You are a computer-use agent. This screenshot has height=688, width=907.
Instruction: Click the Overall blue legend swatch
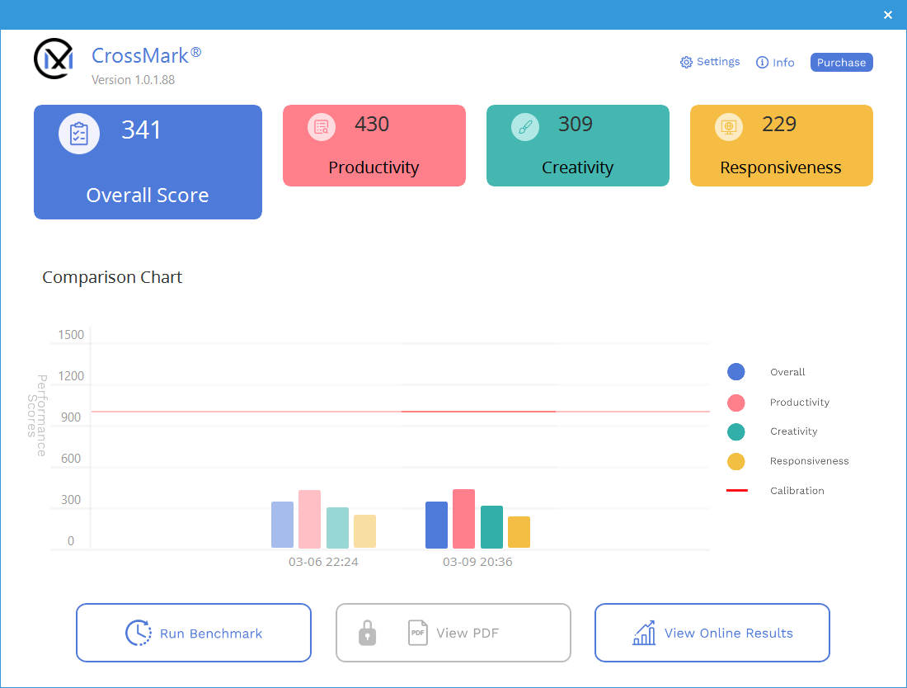pos(735,372)
